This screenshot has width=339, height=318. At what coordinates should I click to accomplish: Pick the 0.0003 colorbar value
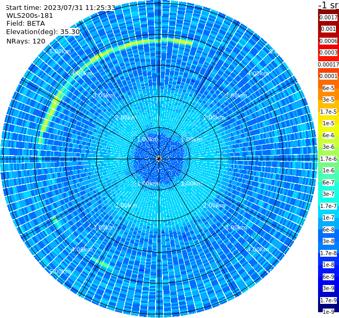tap(329, 52)
